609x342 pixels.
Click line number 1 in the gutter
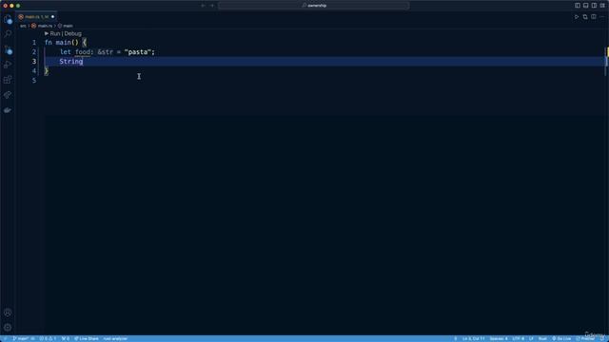tap(34, 42)
